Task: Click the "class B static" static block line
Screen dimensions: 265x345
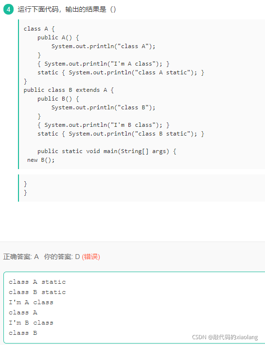Action: 121,134
